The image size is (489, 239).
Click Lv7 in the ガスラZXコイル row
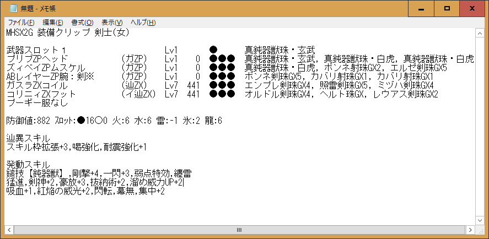pyautogui.click(x=171, y=85)
